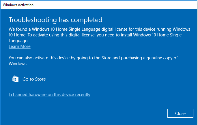Click the Windows Activation title text
This screenshot has width=198, height=125.
pos(18,5)
